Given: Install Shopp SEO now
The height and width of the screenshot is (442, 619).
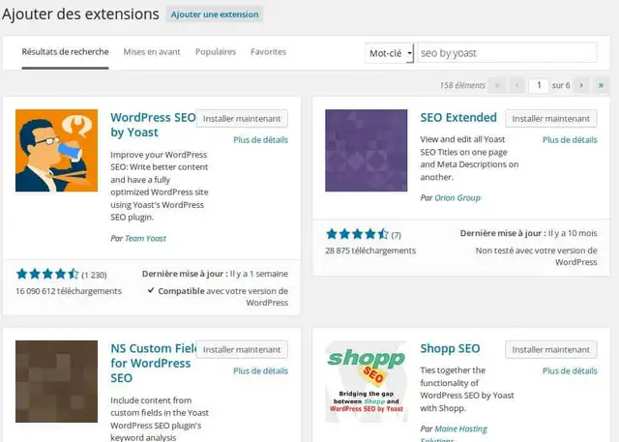Looking at the screenshot, I should click(x=550, y=350).
